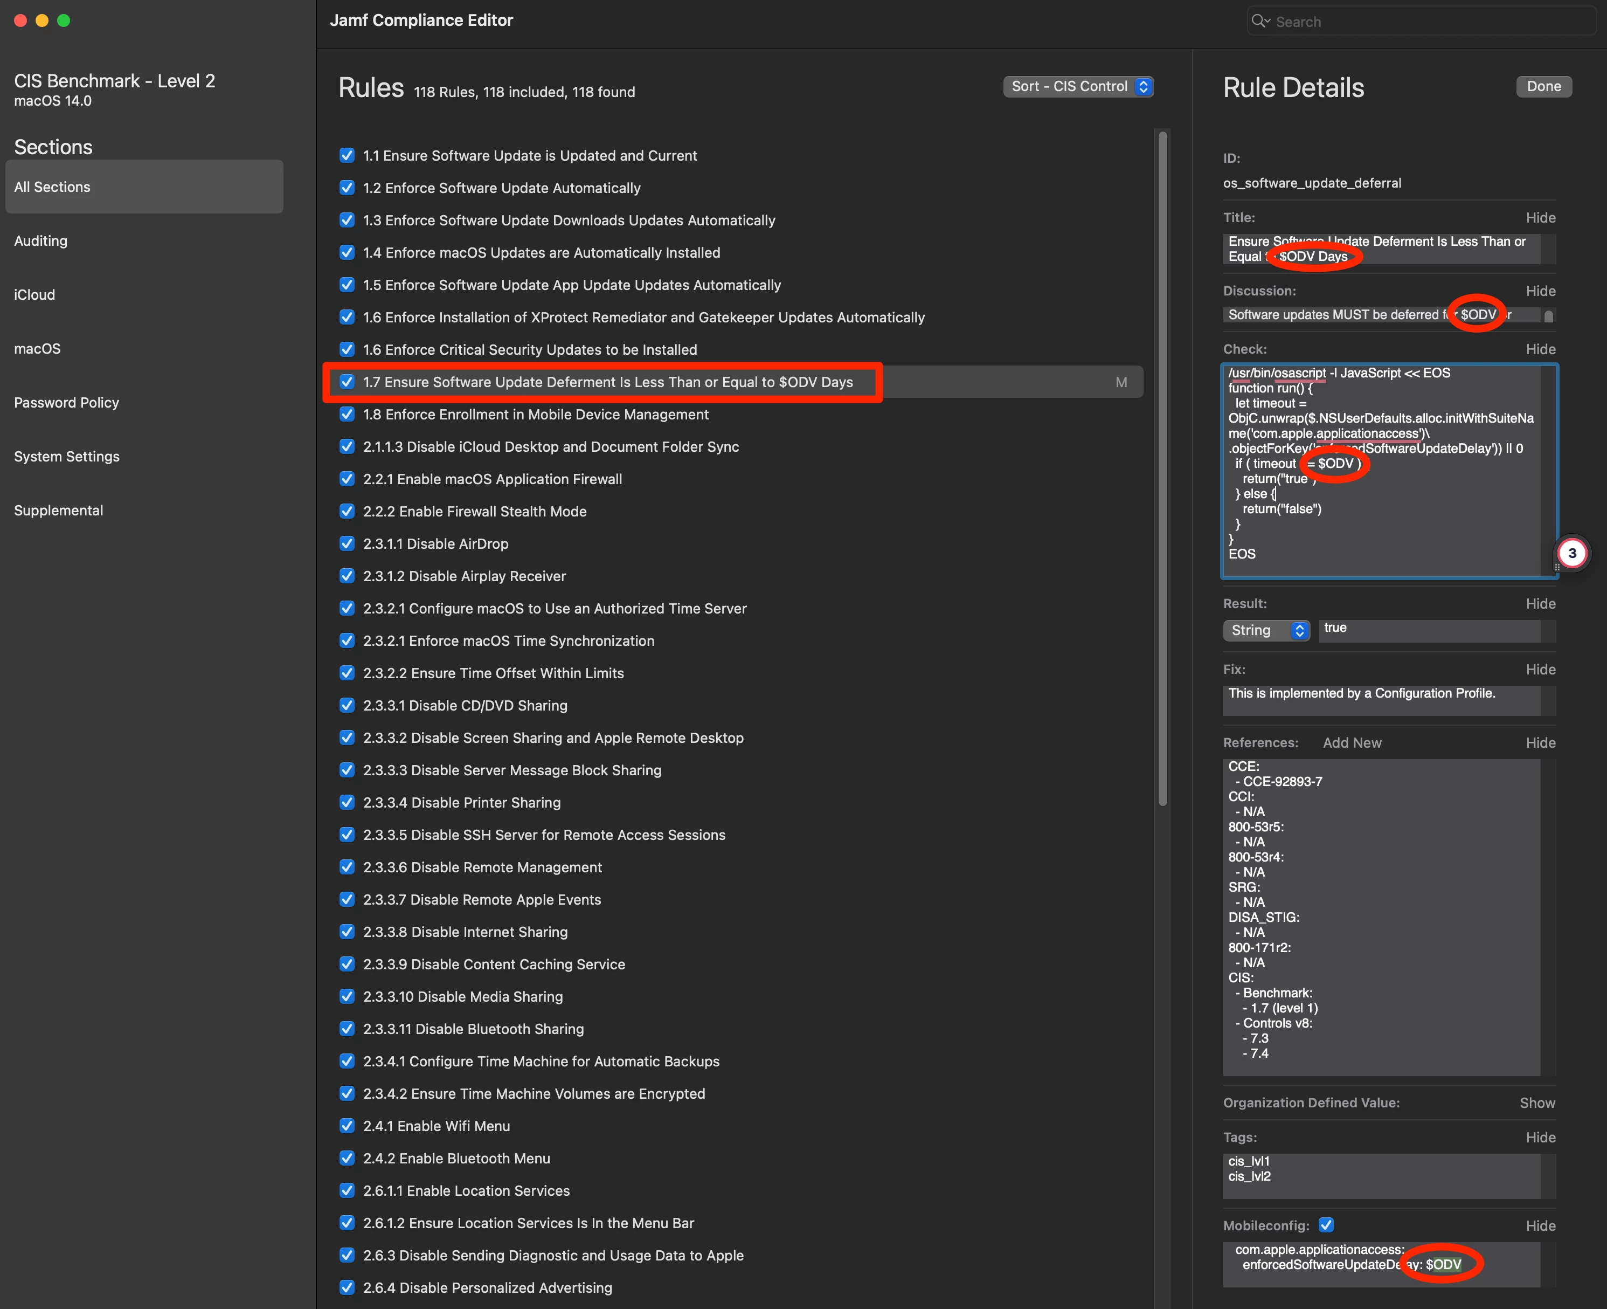Image resolution: width=1607 pixels, height=1309 pixels.
Task: Hide the References field
Action: pos(1541,743)
